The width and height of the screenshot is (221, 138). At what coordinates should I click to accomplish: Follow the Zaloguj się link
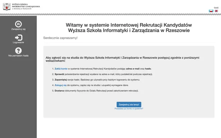coord(61,85)
